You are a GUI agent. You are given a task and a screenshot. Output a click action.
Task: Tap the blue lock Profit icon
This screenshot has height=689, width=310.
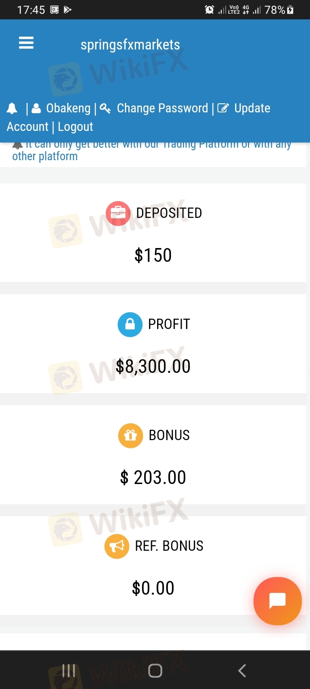tap(130, 324)
